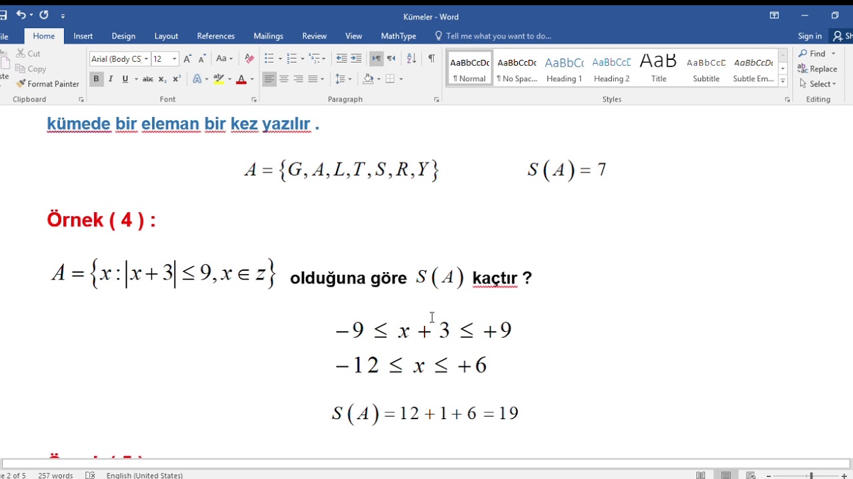Toggle Underline formatting
Screen dimensions: 853x479
[125, 79]
